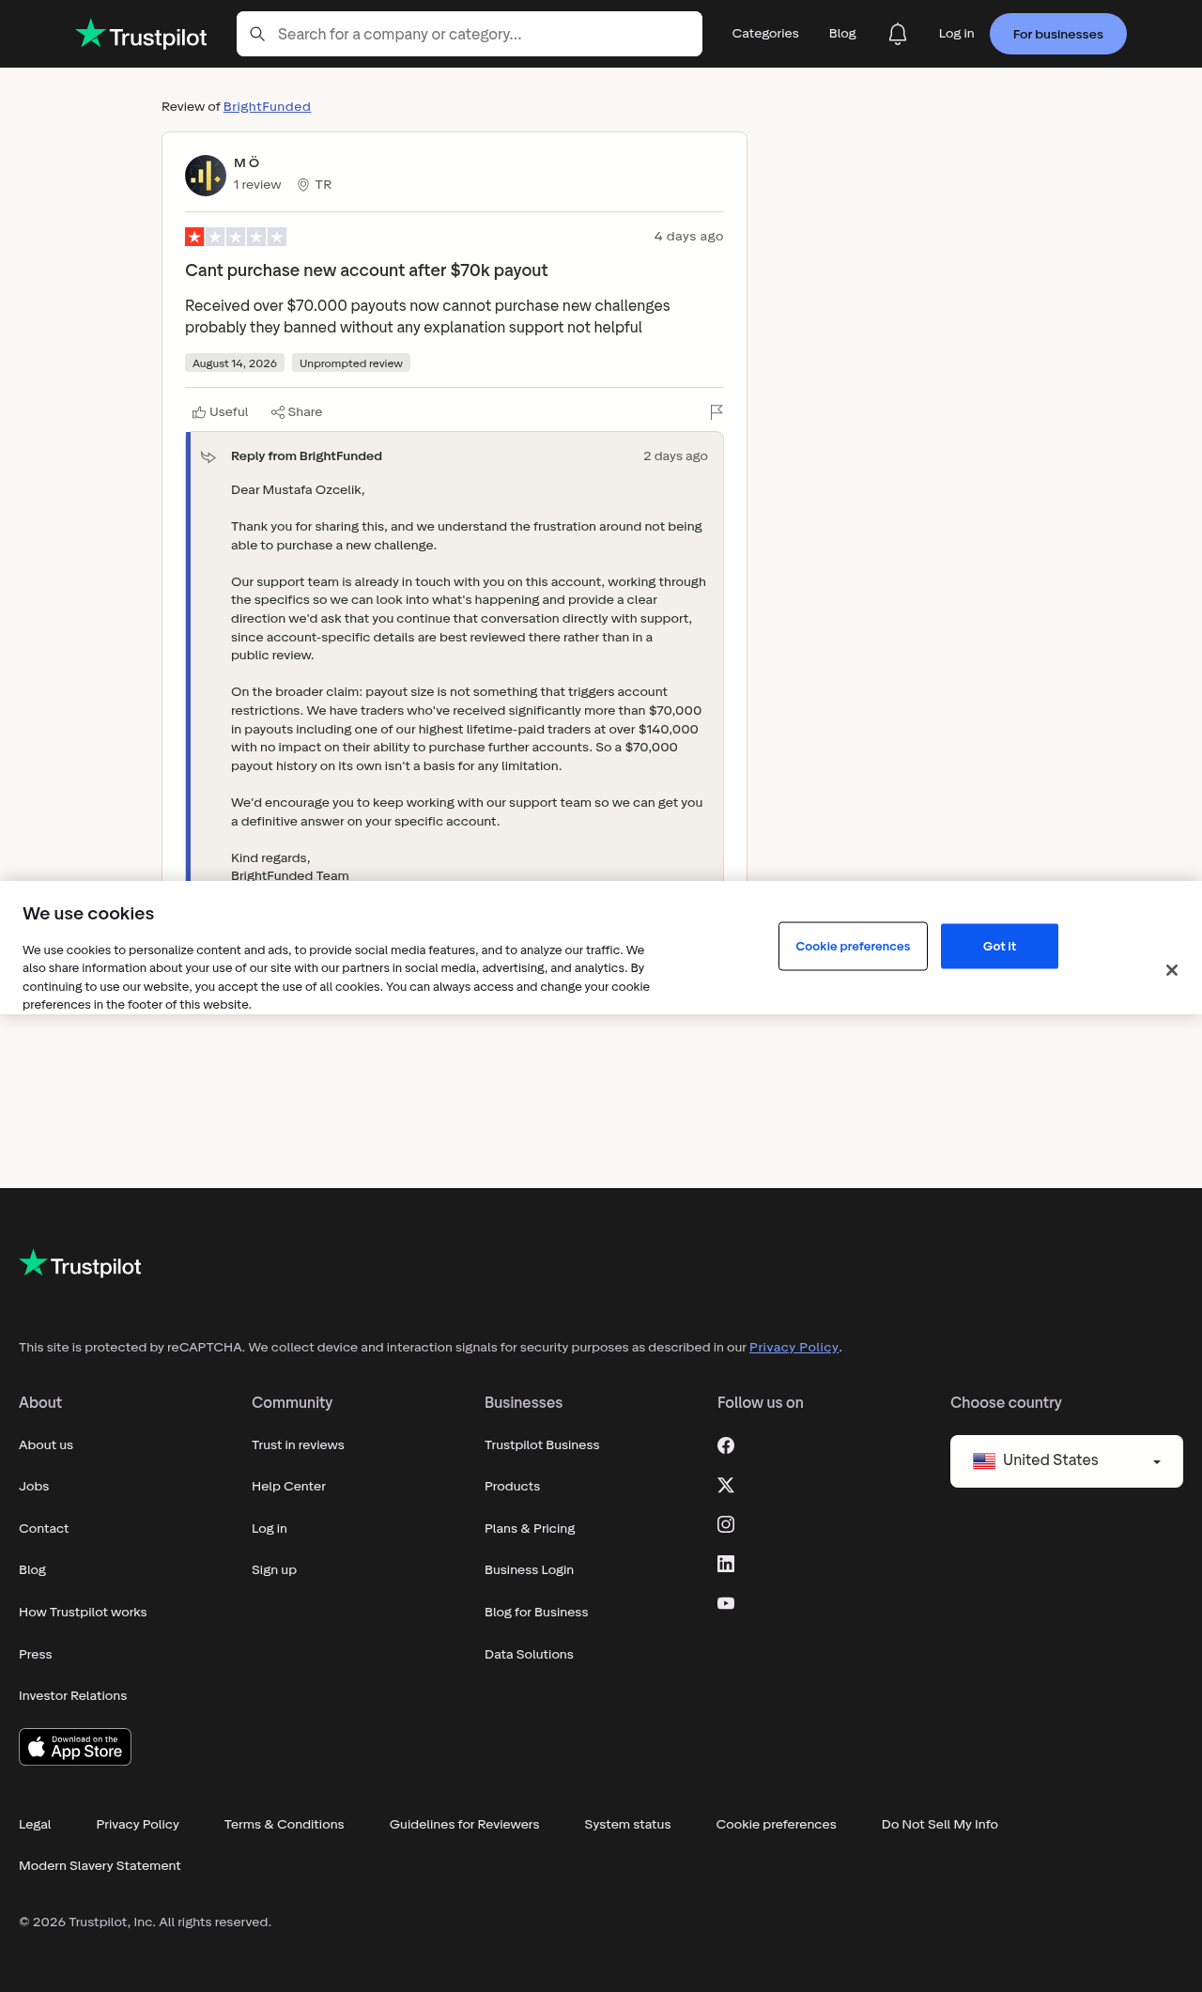Open the footer Blog link

click(x=33, y=1570)
